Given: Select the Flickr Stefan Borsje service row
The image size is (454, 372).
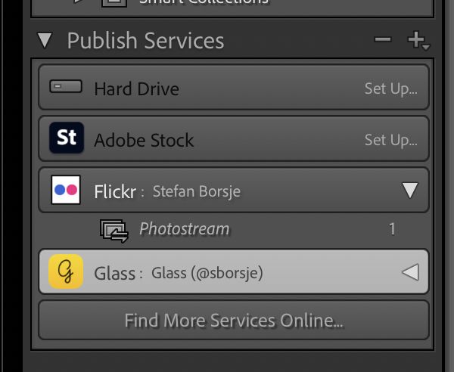Looking at the screenshot, I should (234, 190).
